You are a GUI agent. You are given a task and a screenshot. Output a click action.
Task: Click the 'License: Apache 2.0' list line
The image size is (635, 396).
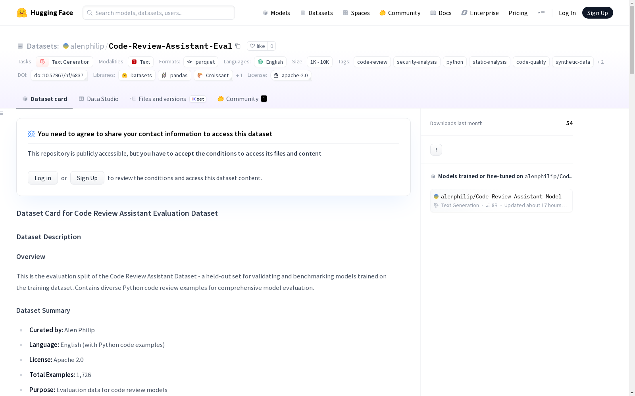point(56,360)
